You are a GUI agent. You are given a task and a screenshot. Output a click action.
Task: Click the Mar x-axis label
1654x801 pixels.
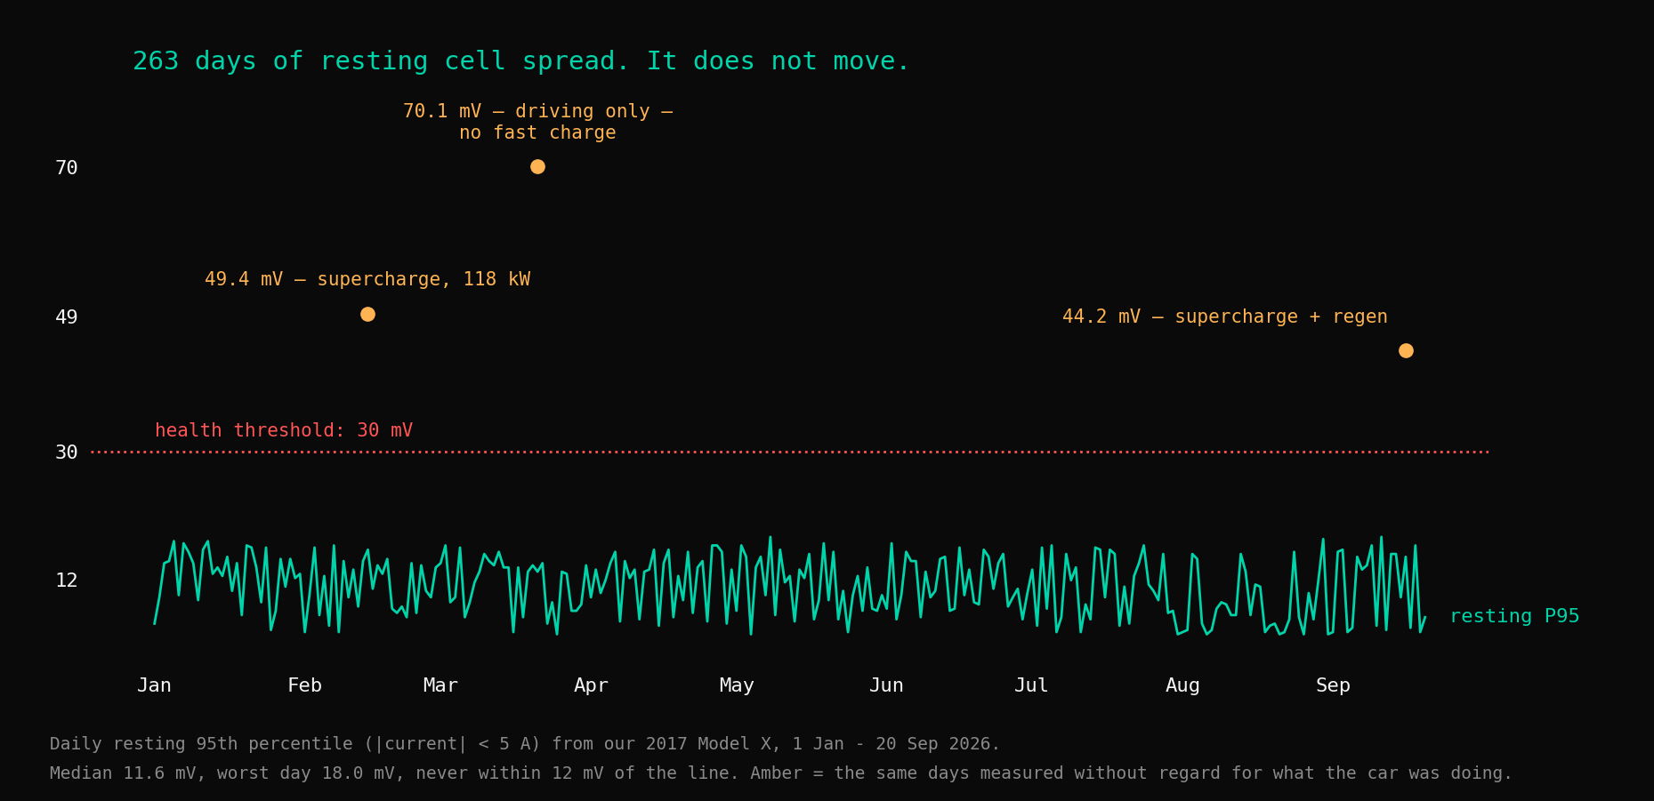tap(440, 685)
